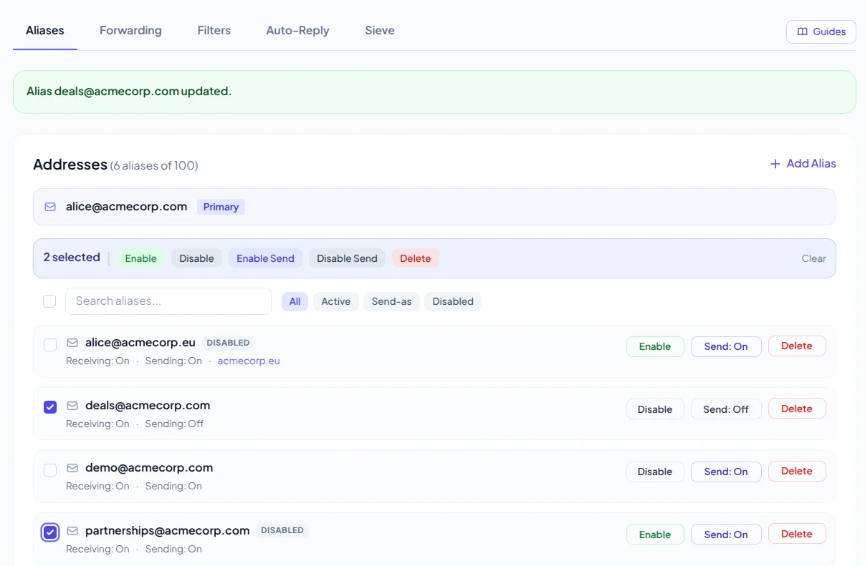Clear the current selection
The image size is (865, 566).
813,258
